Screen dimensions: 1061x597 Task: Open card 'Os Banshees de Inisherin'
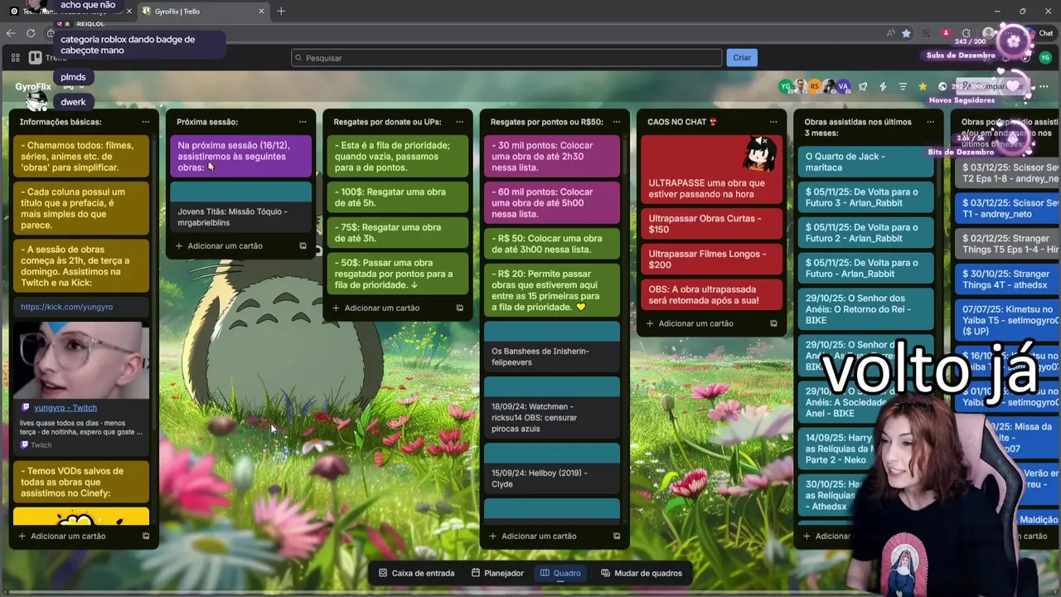coord(552,347)
